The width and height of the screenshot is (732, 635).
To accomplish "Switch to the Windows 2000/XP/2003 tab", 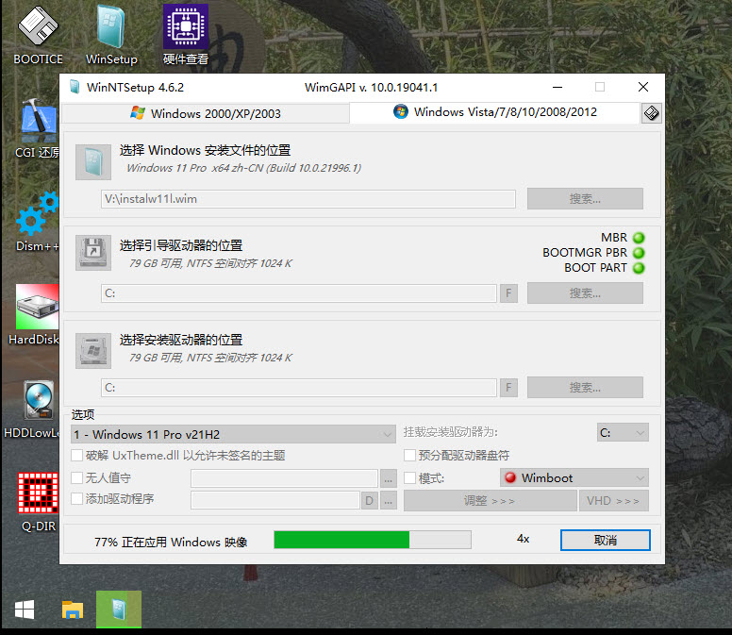I will click(x=206, y=113).
